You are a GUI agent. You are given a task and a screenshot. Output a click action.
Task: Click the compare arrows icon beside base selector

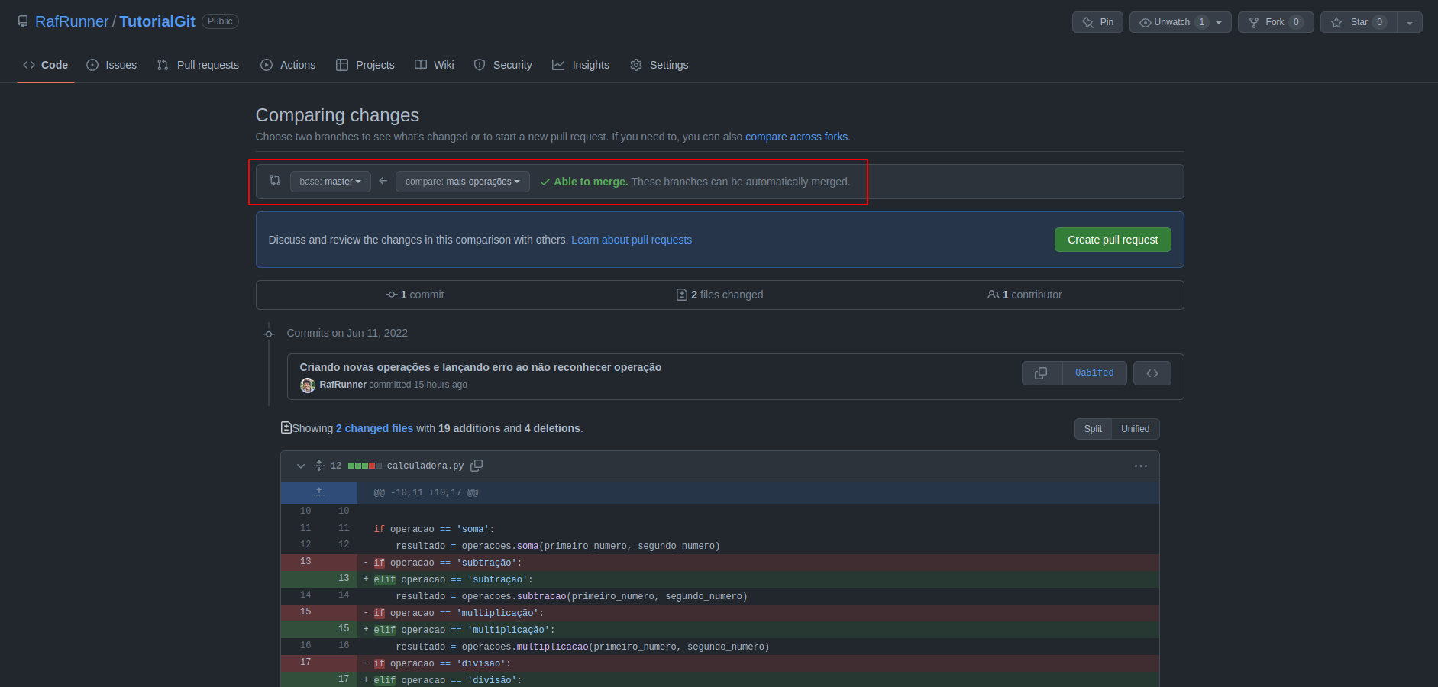pos(275,181)
